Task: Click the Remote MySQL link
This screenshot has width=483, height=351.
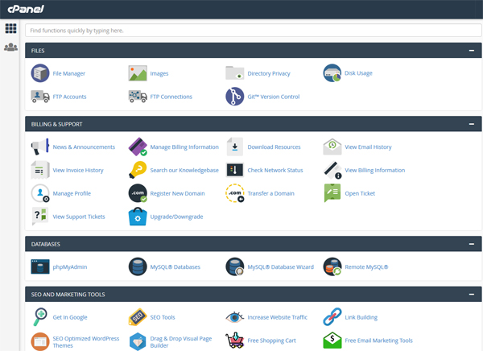Action: click(366, 266)
